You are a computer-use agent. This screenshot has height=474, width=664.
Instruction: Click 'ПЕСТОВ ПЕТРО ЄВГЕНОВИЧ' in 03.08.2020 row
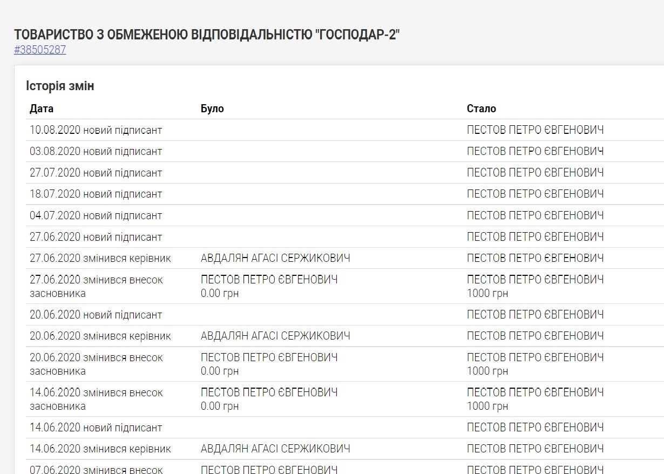coord(536,152)
